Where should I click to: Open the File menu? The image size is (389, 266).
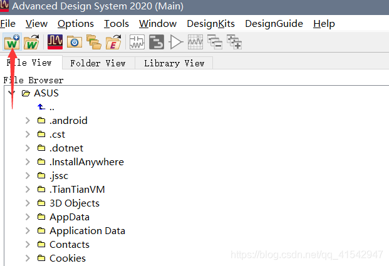[x=8, y=24]
